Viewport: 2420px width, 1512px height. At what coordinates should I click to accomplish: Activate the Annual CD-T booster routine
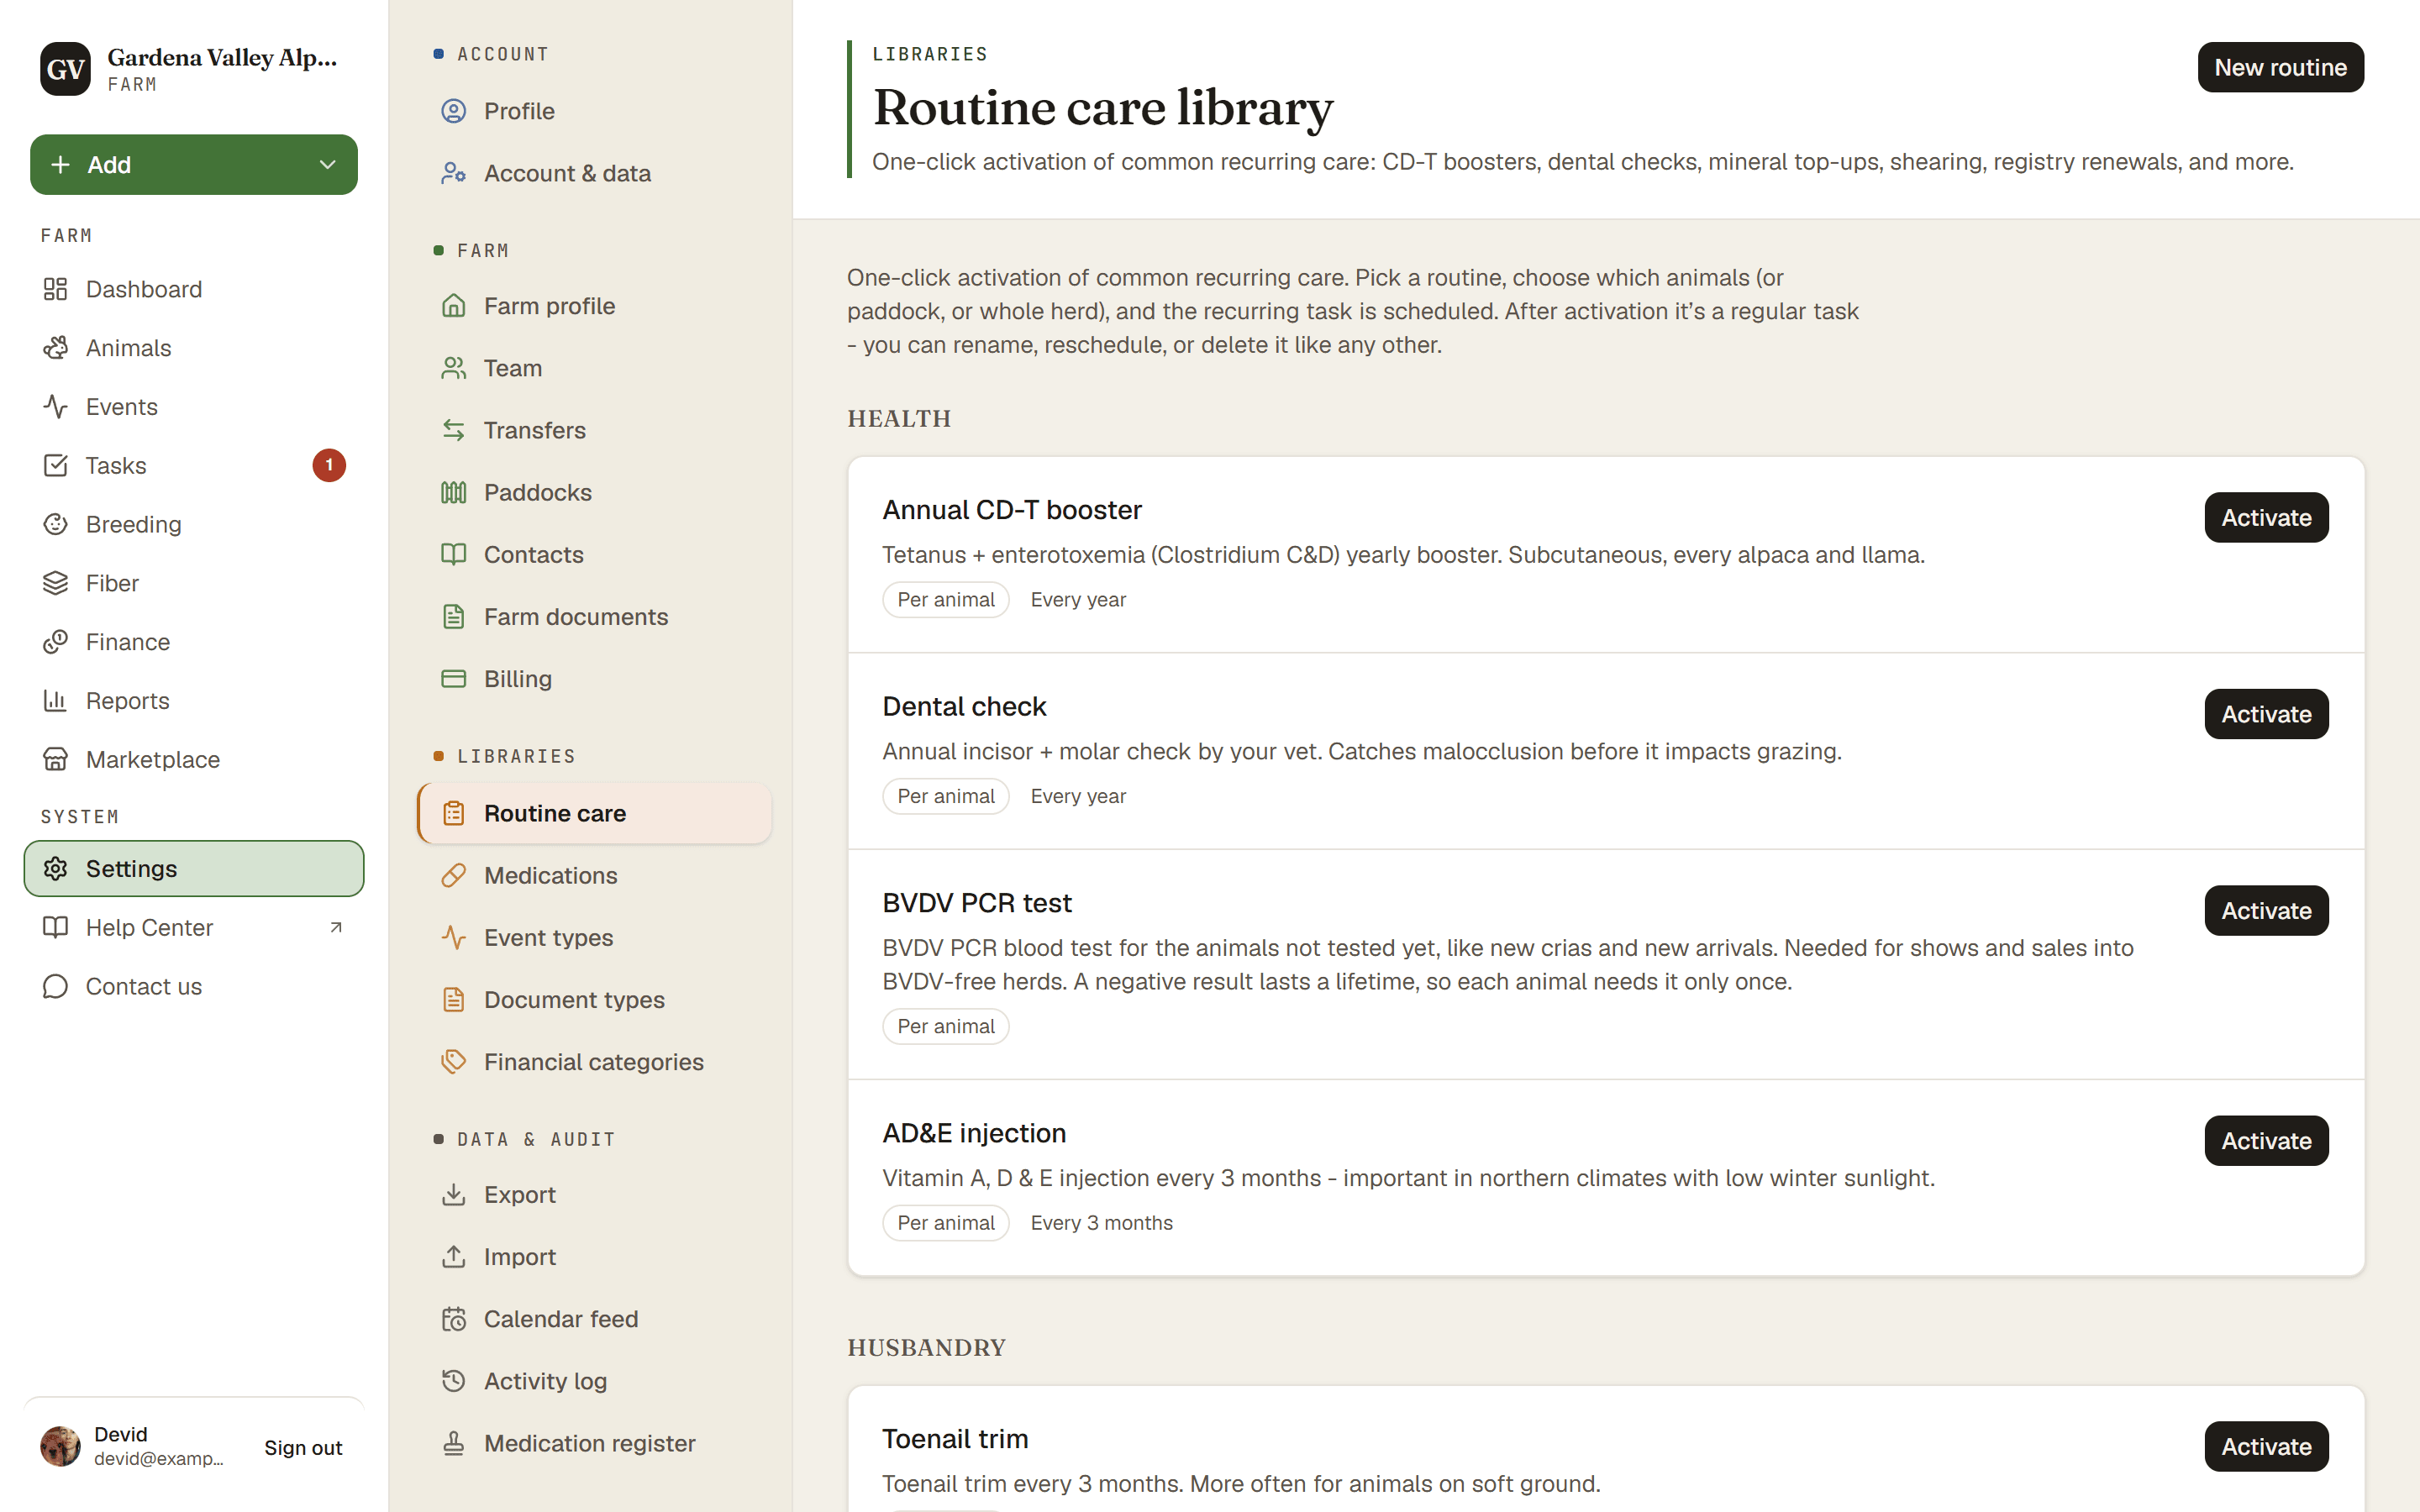2266,518
